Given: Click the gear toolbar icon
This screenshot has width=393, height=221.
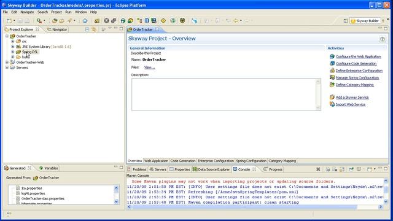Looking at the screenshot, I should point(106,21).
